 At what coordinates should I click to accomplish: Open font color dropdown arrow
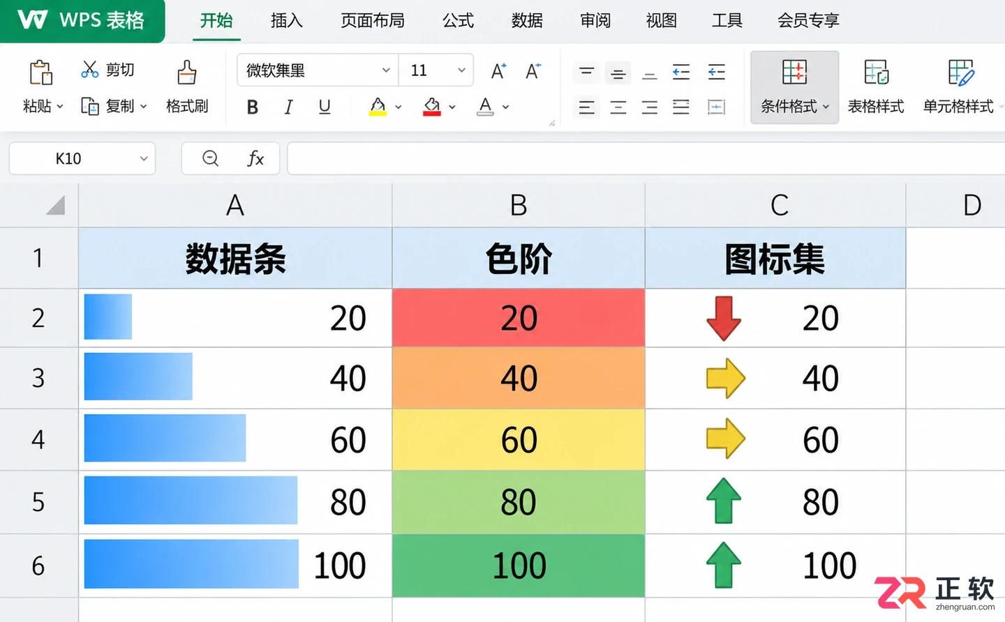click(x=506, y=107)
